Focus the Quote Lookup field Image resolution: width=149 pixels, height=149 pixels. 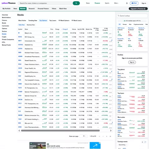132,16
